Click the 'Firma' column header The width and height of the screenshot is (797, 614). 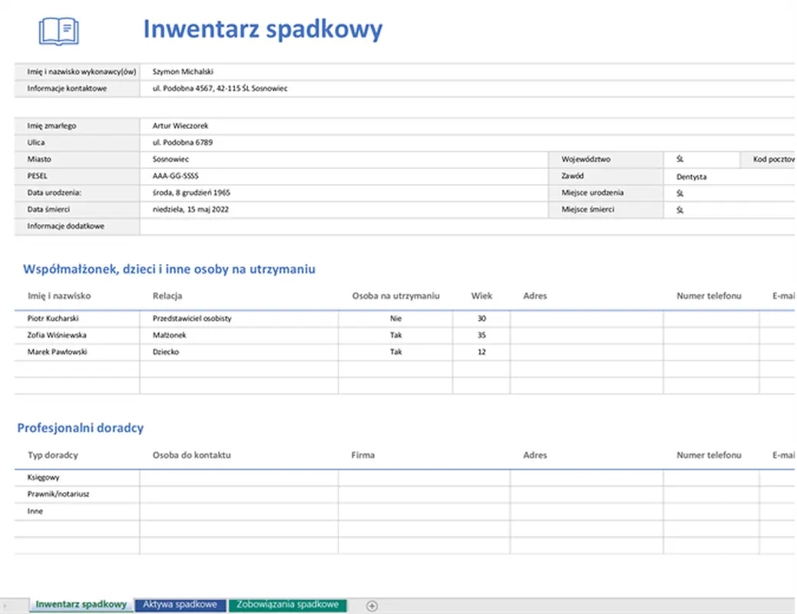click(363, 455)
